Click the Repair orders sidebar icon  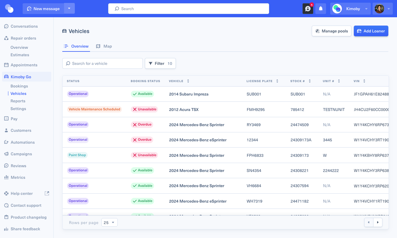pyautogui.click(x=6, y=38)
